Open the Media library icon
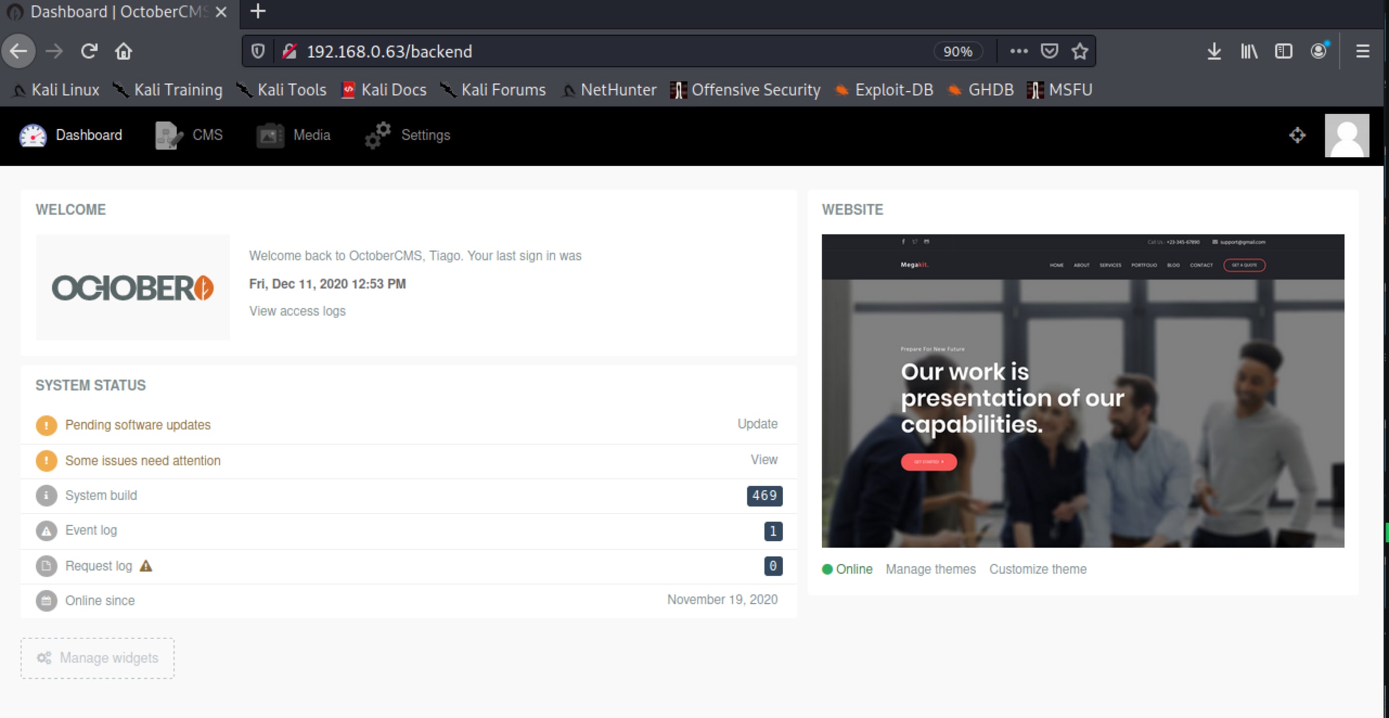 point(269,135)
